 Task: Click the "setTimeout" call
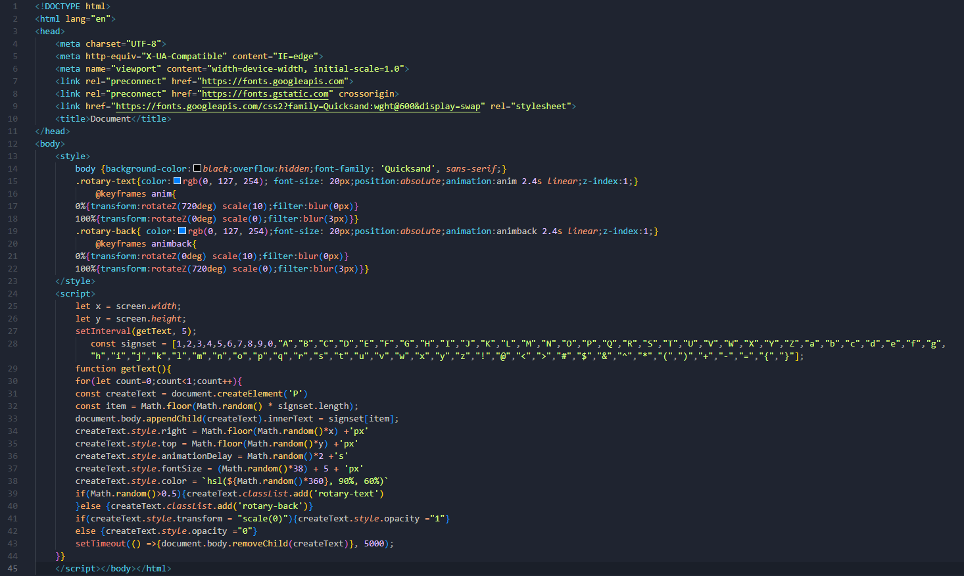pyautogui.click(x=101, y=544)
